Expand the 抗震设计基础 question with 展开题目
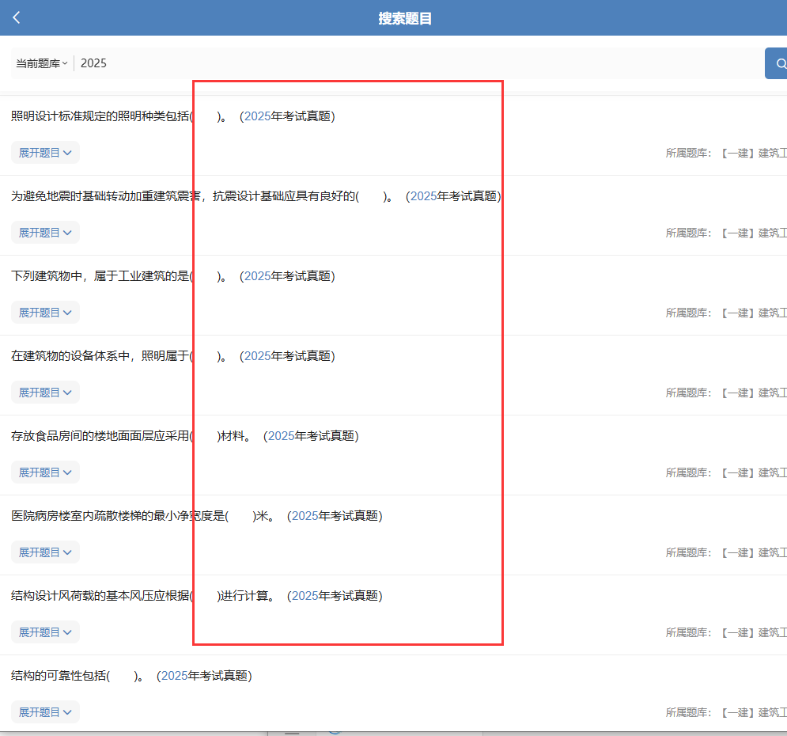The width and height of the screenshot is (787, 736). point(45,233)
